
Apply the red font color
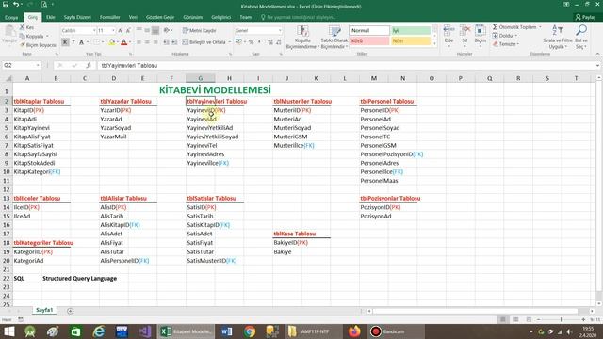(123, 42)
